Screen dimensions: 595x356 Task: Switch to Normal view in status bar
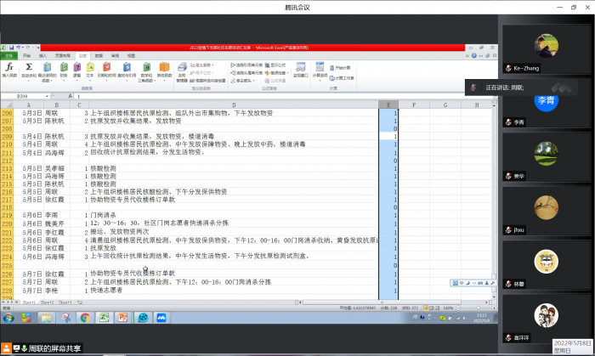[426, 308]
